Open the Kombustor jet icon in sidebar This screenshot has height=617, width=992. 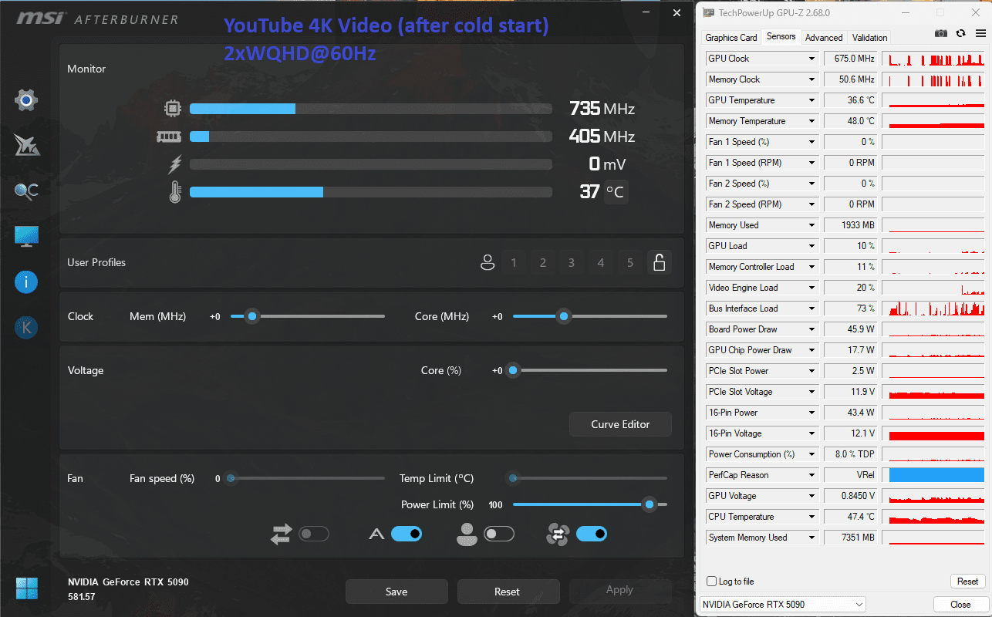(x=26, y=145)
